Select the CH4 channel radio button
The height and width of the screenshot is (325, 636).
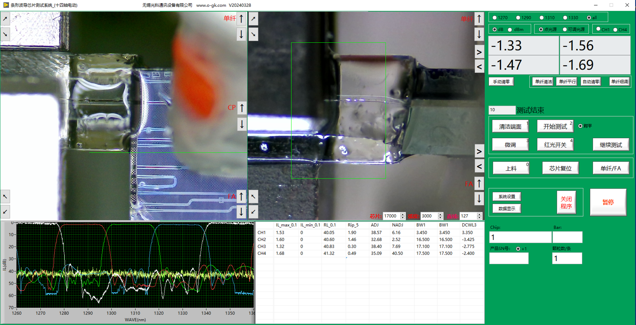coord(615,30)
